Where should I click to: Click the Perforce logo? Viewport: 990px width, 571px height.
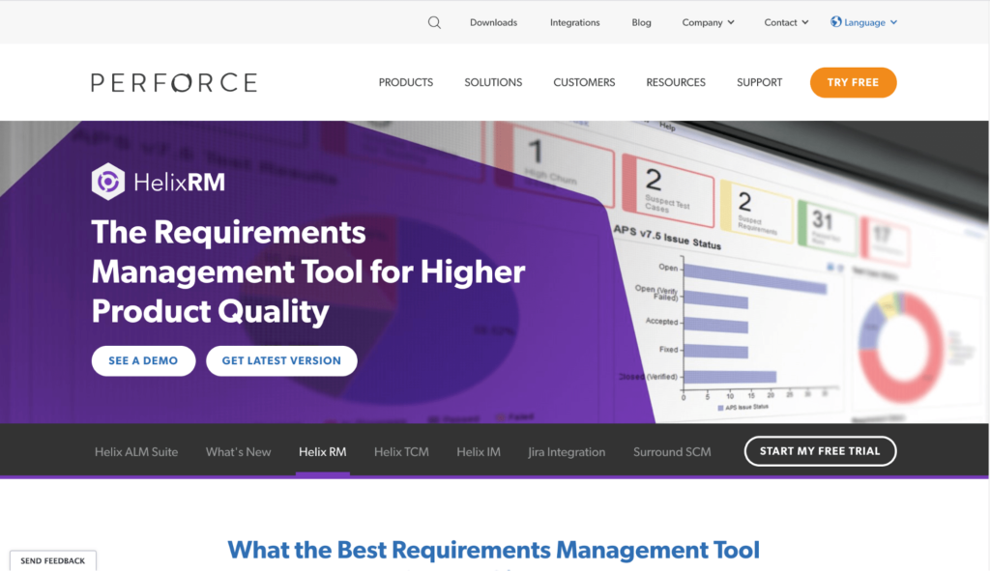(174, 83)
